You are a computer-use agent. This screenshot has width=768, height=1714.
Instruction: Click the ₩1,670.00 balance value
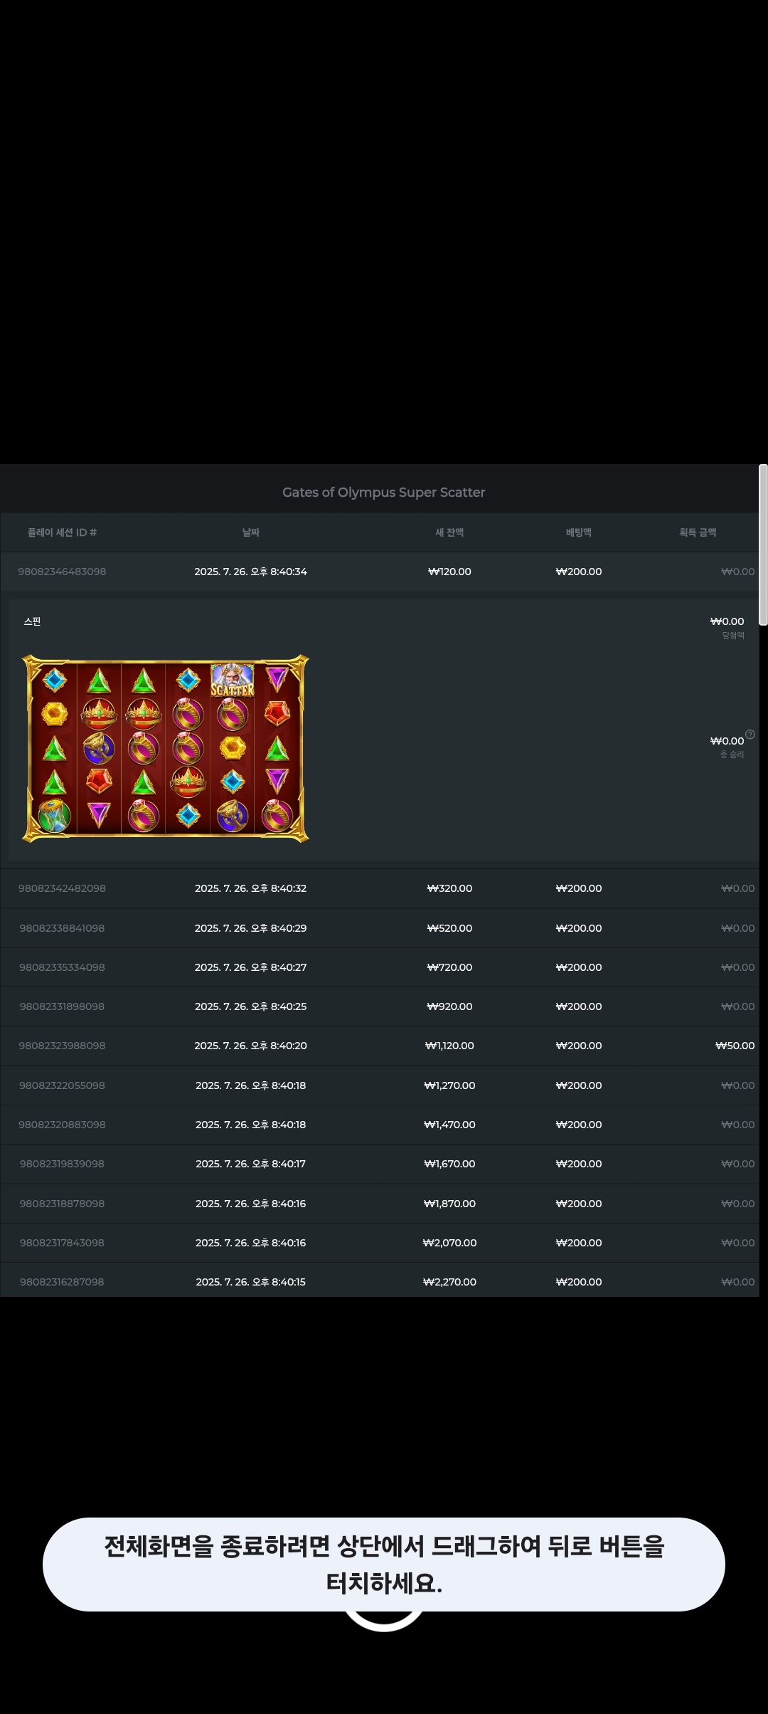(449, 1164)
